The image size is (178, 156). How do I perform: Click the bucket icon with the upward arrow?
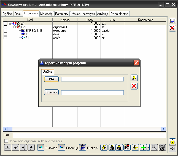coord(112,147)
